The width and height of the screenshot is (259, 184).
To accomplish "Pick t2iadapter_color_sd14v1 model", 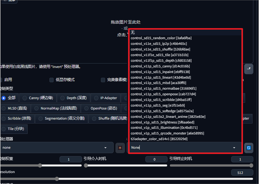I will point(185,139).
